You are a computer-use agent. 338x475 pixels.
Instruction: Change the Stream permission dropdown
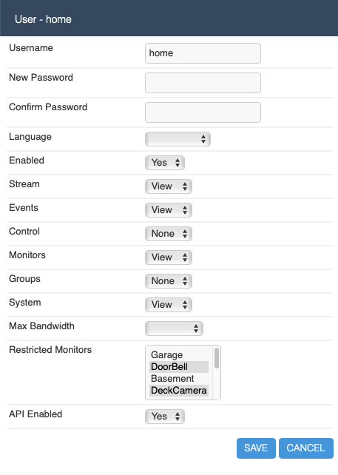pos(169,186)
